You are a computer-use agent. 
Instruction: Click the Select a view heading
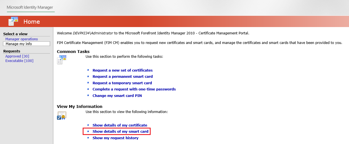point(15,34)
